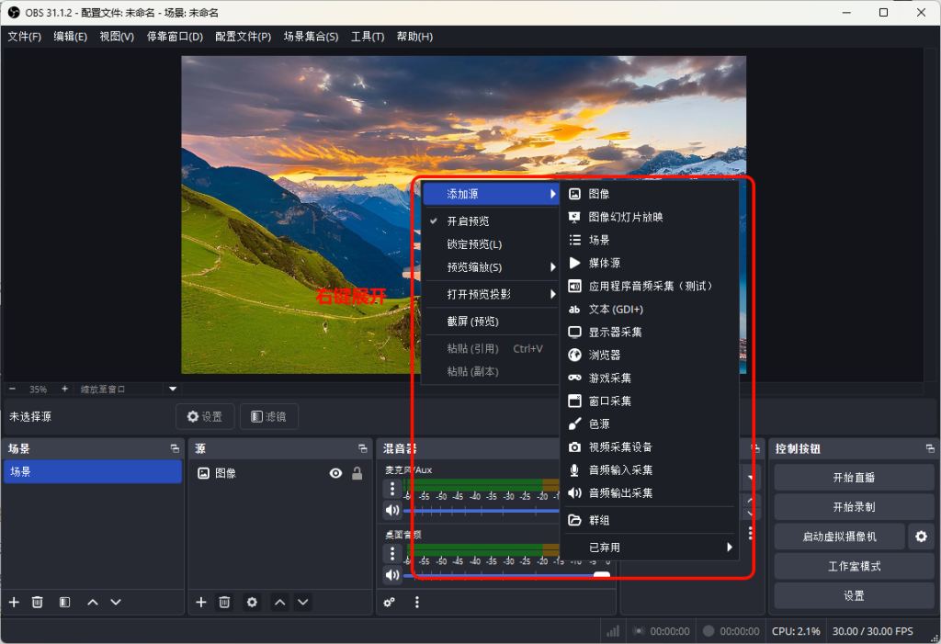Click the trash icon to delete the source
Image resolution: width=941 pixels, height=644 pixels.
224,602
